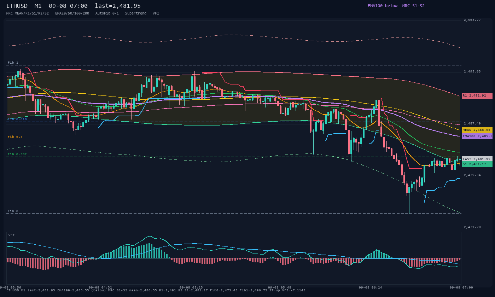
Task: Select the M1 timeframe label in the title
Action: (x=38, y=6)
